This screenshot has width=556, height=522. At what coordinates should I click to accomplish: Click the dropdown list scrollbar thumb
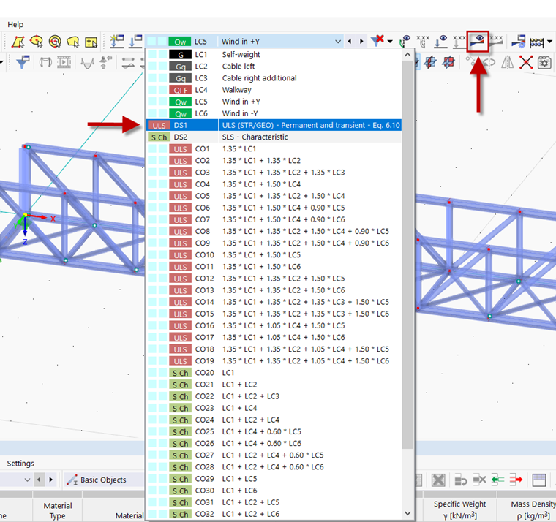point(407,254)
